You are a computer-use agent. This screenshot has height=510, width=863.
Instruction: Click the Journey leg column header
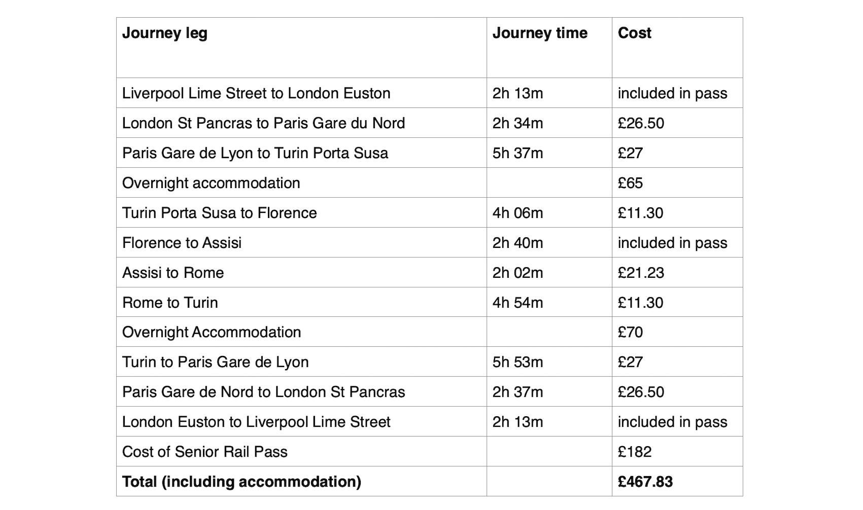(164, 33)
